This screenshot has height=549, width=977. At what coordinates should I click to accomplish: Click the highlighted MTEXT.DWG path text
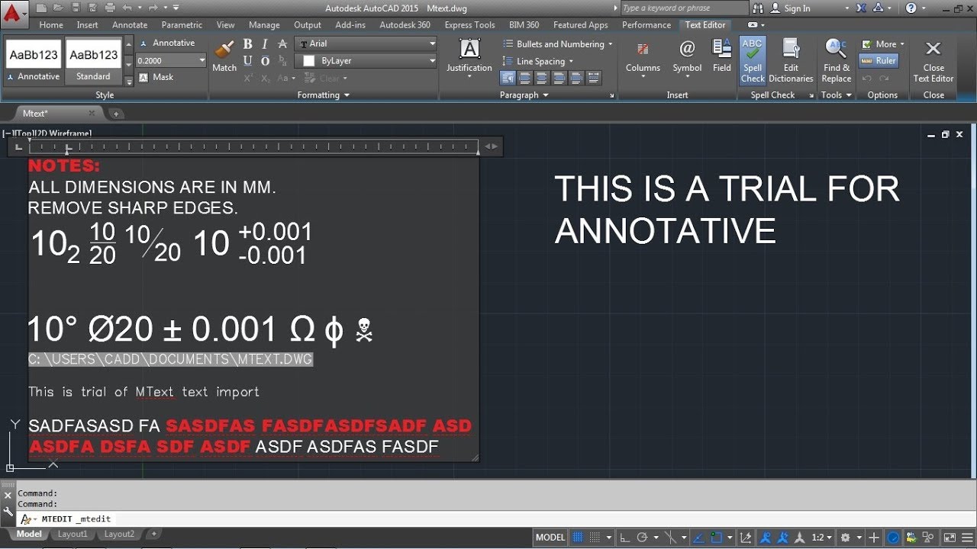point(171,359)
